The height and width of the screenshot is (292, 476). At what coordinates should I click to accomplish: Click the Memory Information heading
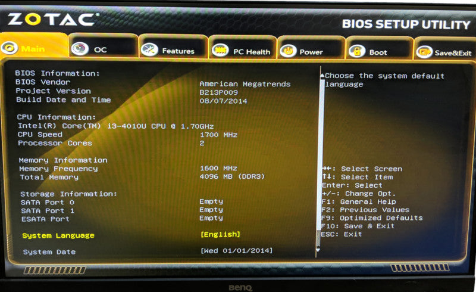(63, 160)
